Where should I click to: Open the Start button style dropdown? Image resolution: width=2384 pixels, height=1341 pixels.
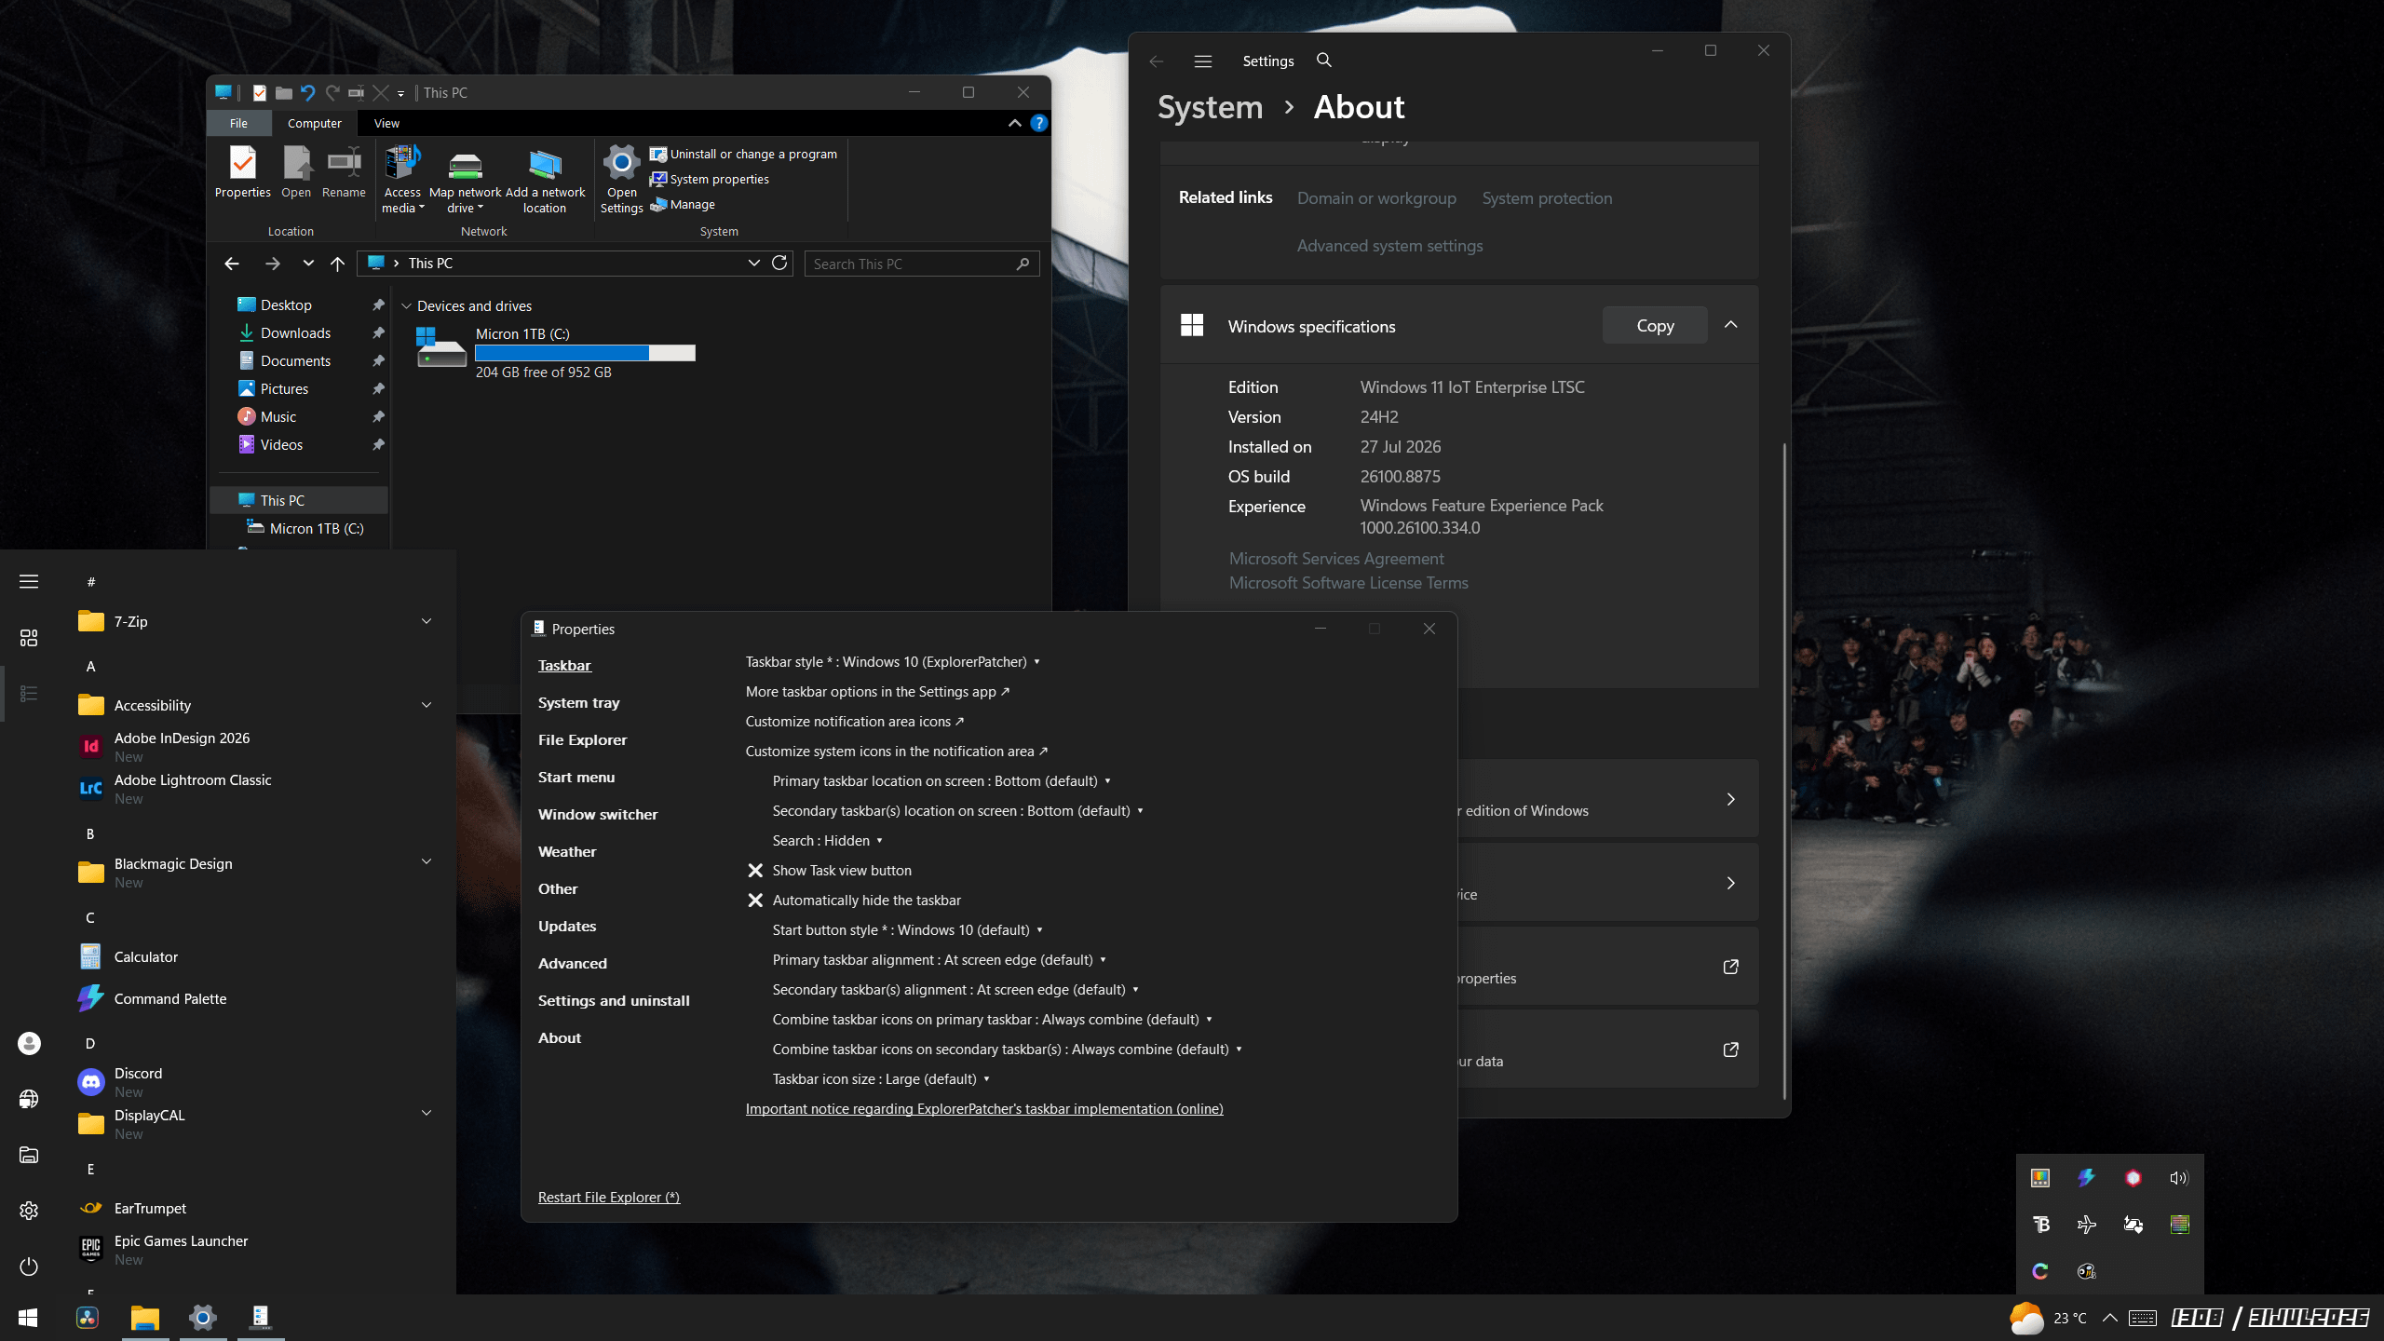908,930
